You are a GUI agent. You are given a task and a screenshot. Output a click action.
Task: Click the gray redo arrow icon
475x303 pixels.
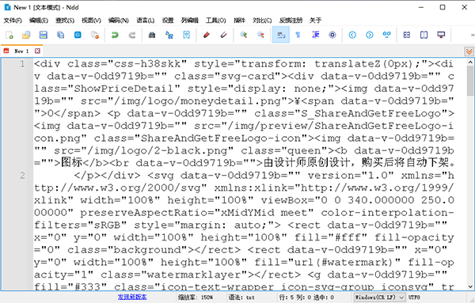[x=132, y=35]
